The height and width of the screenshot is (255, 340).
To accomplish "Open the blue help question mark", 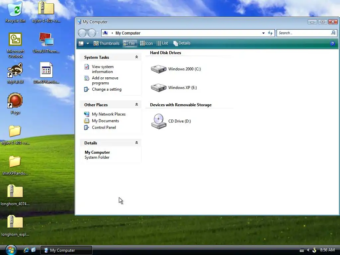I will pos(332,43).
